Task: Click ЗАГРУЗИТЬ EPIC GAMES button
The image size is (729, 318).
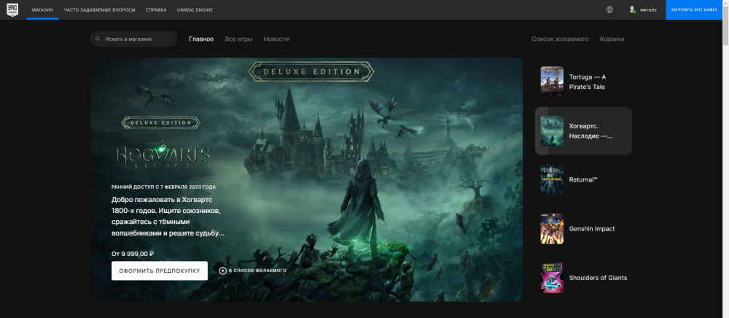Action: (694, 9)
